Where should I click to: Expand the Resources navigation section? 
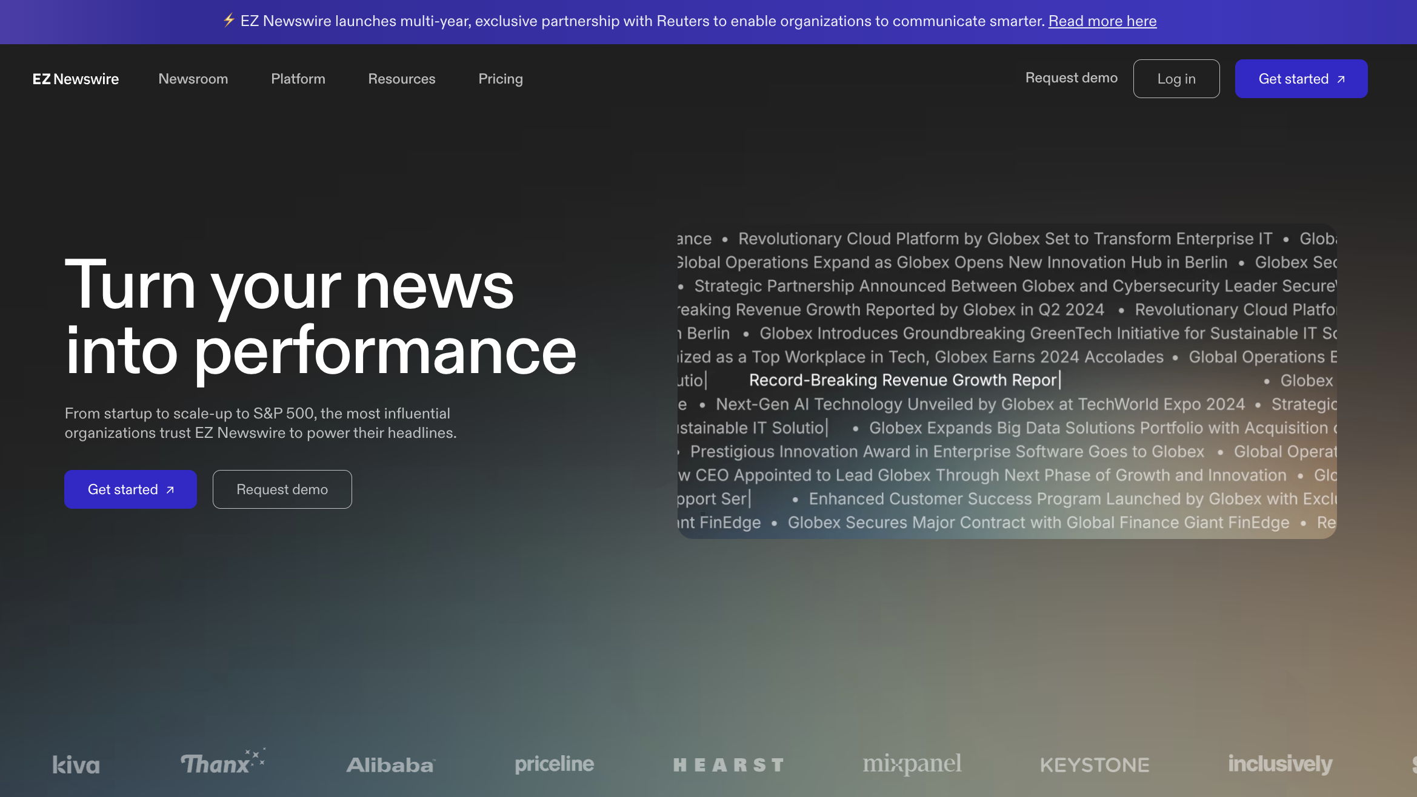coord(402,79)
